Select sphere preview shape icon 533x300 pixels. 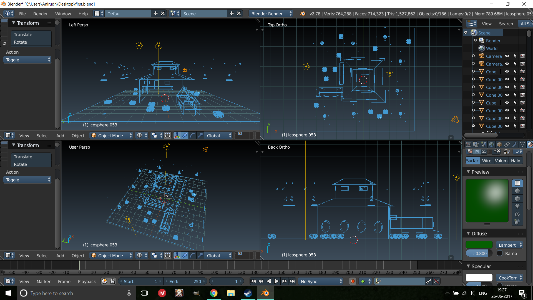[x=517, y=191]
